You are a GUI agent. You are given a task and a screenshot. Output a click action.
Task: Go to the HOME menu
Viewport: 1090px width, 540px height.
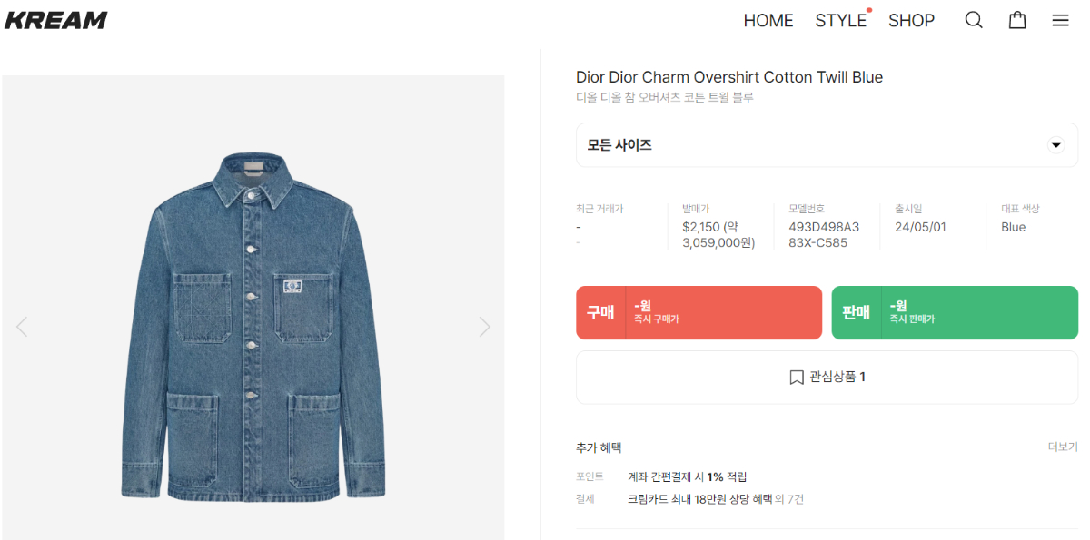point(768,20)
